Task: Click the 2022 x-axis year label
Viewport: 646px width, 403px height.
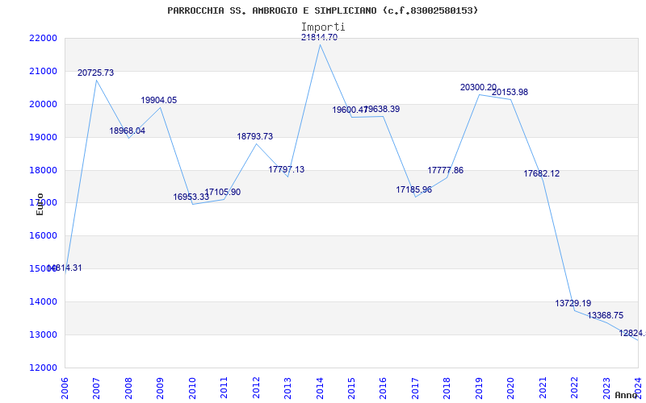Action: (x=575, y=388)
